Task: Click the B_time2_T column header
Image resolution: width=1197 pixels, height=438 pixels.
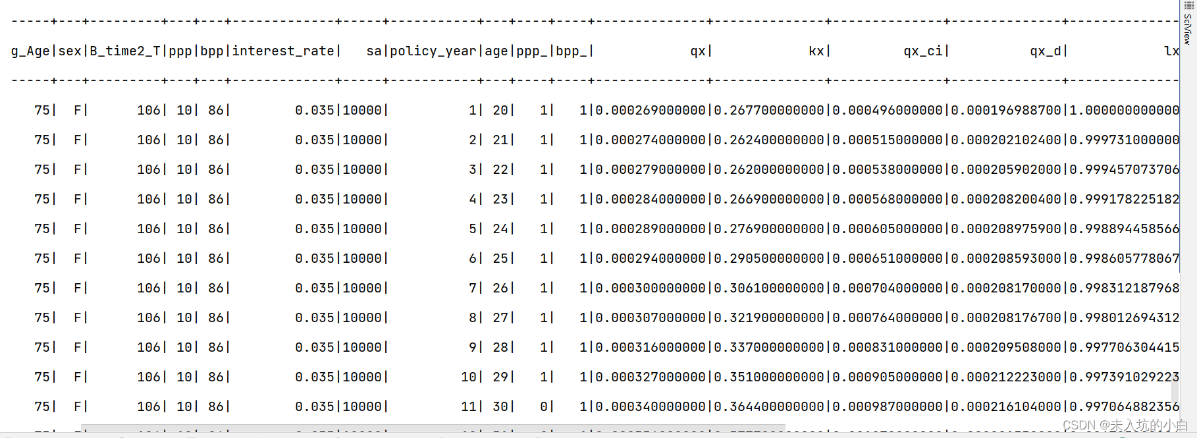Action: [x=125, y=51]
